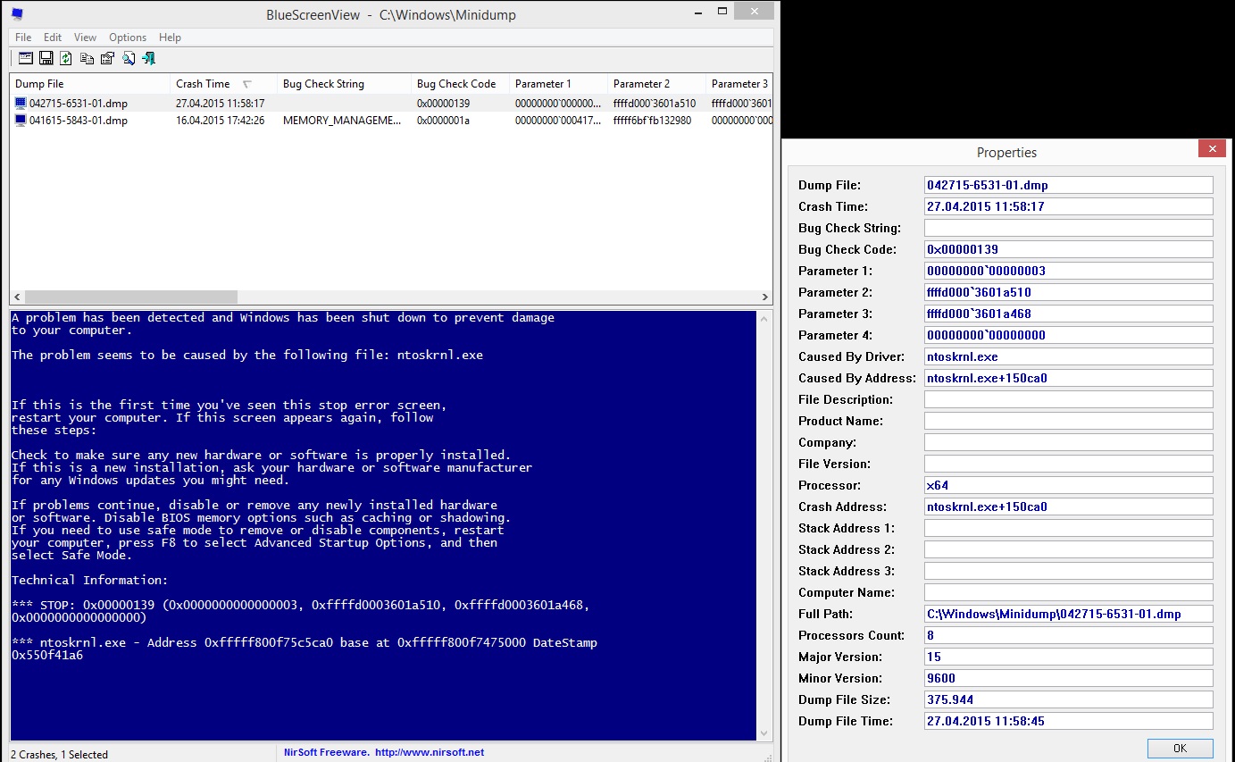
Task: Click the Crash Time field in Properties
Action: tap(1069, 206)
